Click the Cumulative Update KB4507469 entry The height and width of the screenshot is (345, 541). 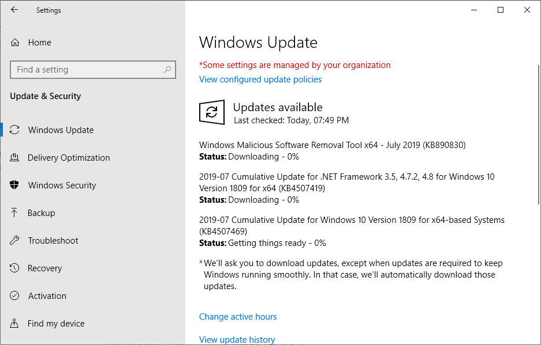[x=352, y=225]
